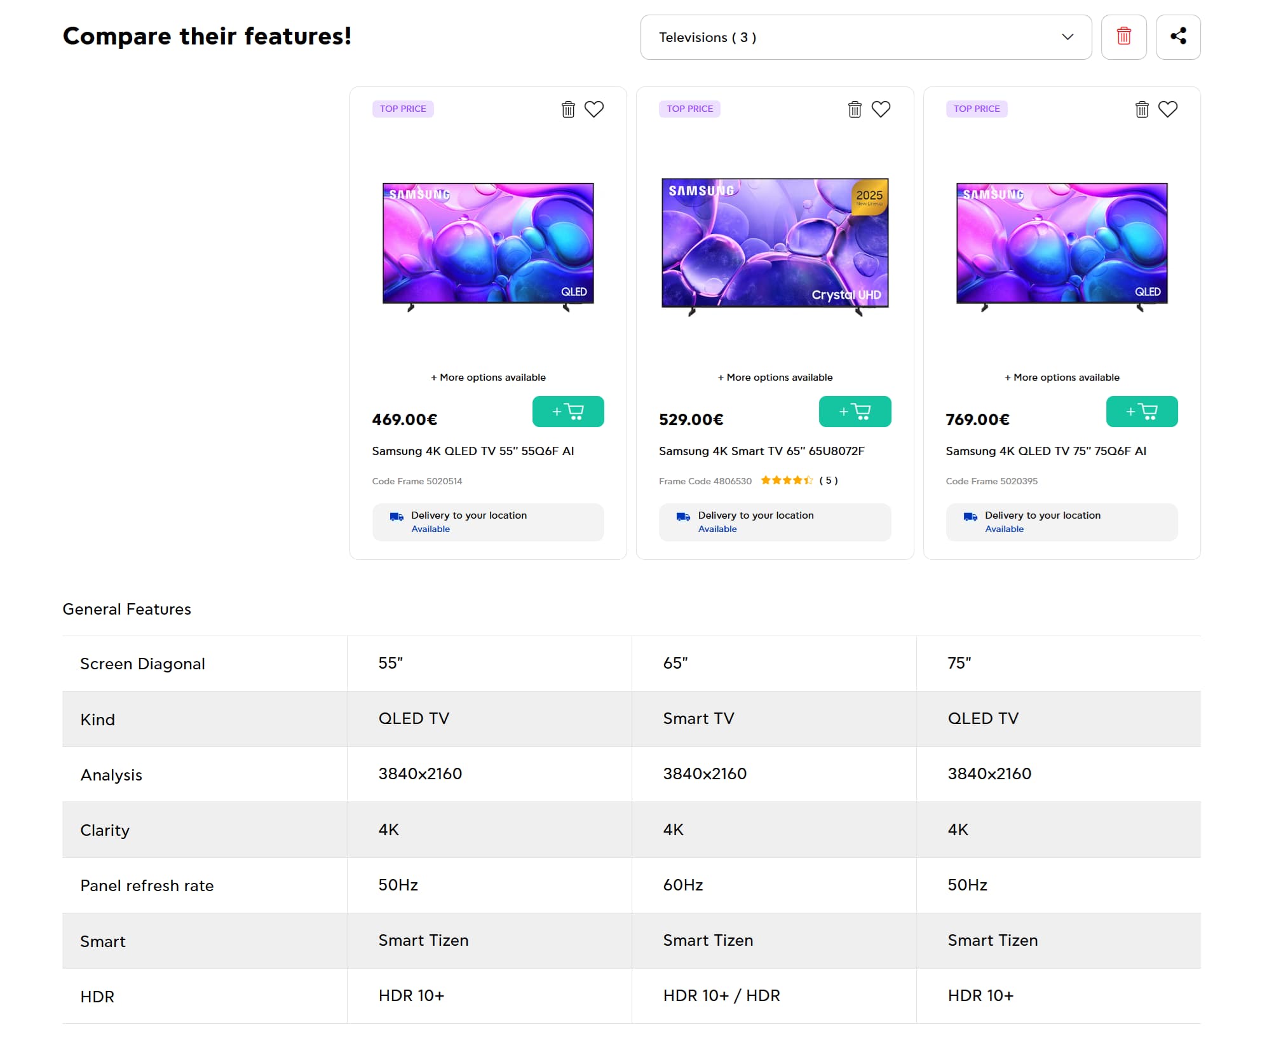
Task: Click the 75" QLED TV product image
Action: coord(1061,245)
